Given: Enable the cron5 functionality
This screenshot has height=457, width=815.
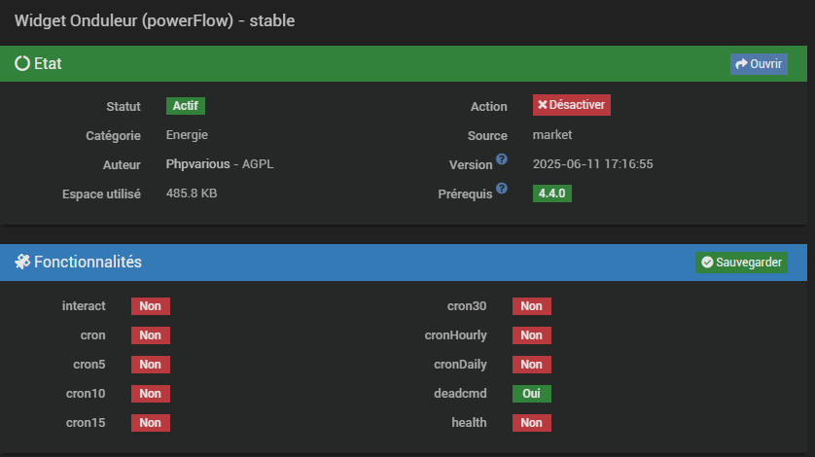Looking at the screenshot, I should pyautogui.click(x=151, y=365).
